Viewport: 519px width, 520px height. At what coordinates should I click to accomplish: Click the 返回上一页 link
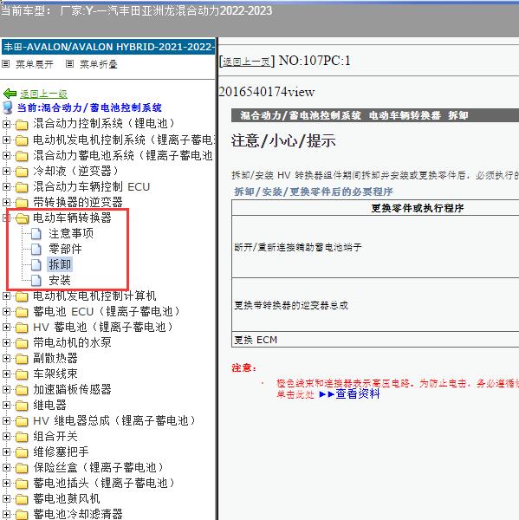click(246, 62)
